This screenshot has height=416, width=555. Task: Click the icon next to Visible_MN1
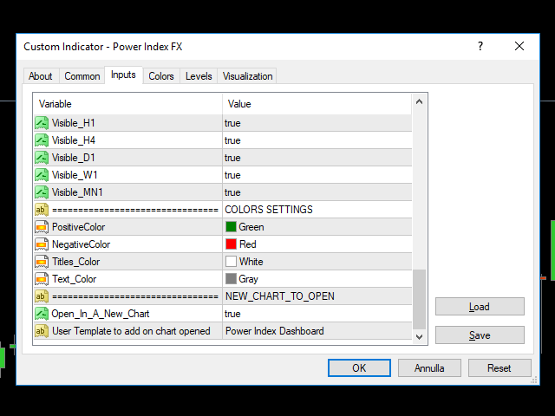click(41, 192)
